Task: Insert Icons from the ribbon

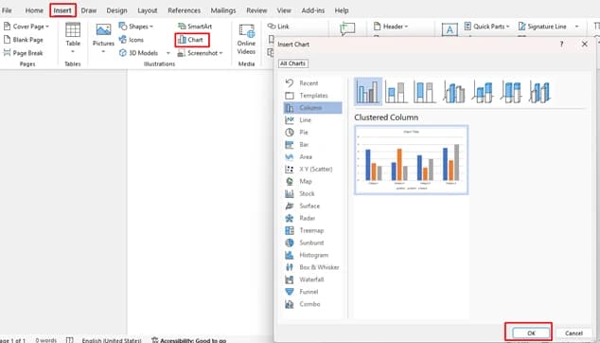Action: coord(132,40)
